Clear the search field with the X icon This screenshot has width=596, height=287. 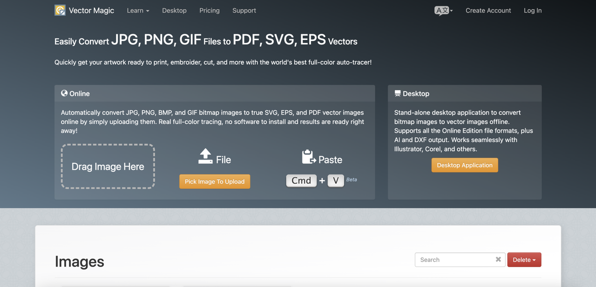coord(498,260)
